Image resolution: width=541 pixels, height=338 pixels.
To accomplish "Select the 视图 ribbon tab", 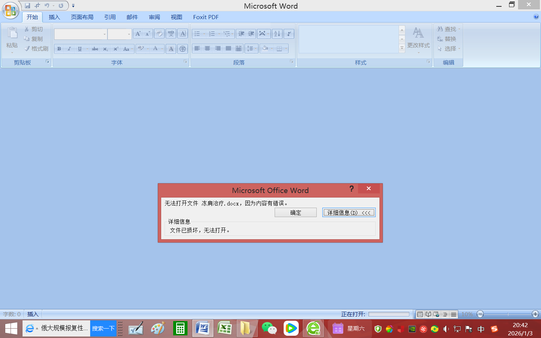I will pyautogui.click(x=177, y=17).
